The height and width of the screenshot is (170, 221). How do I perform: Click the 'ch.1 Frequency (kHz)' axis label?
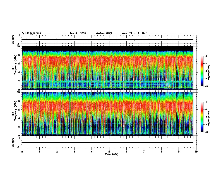pos(15,64)
